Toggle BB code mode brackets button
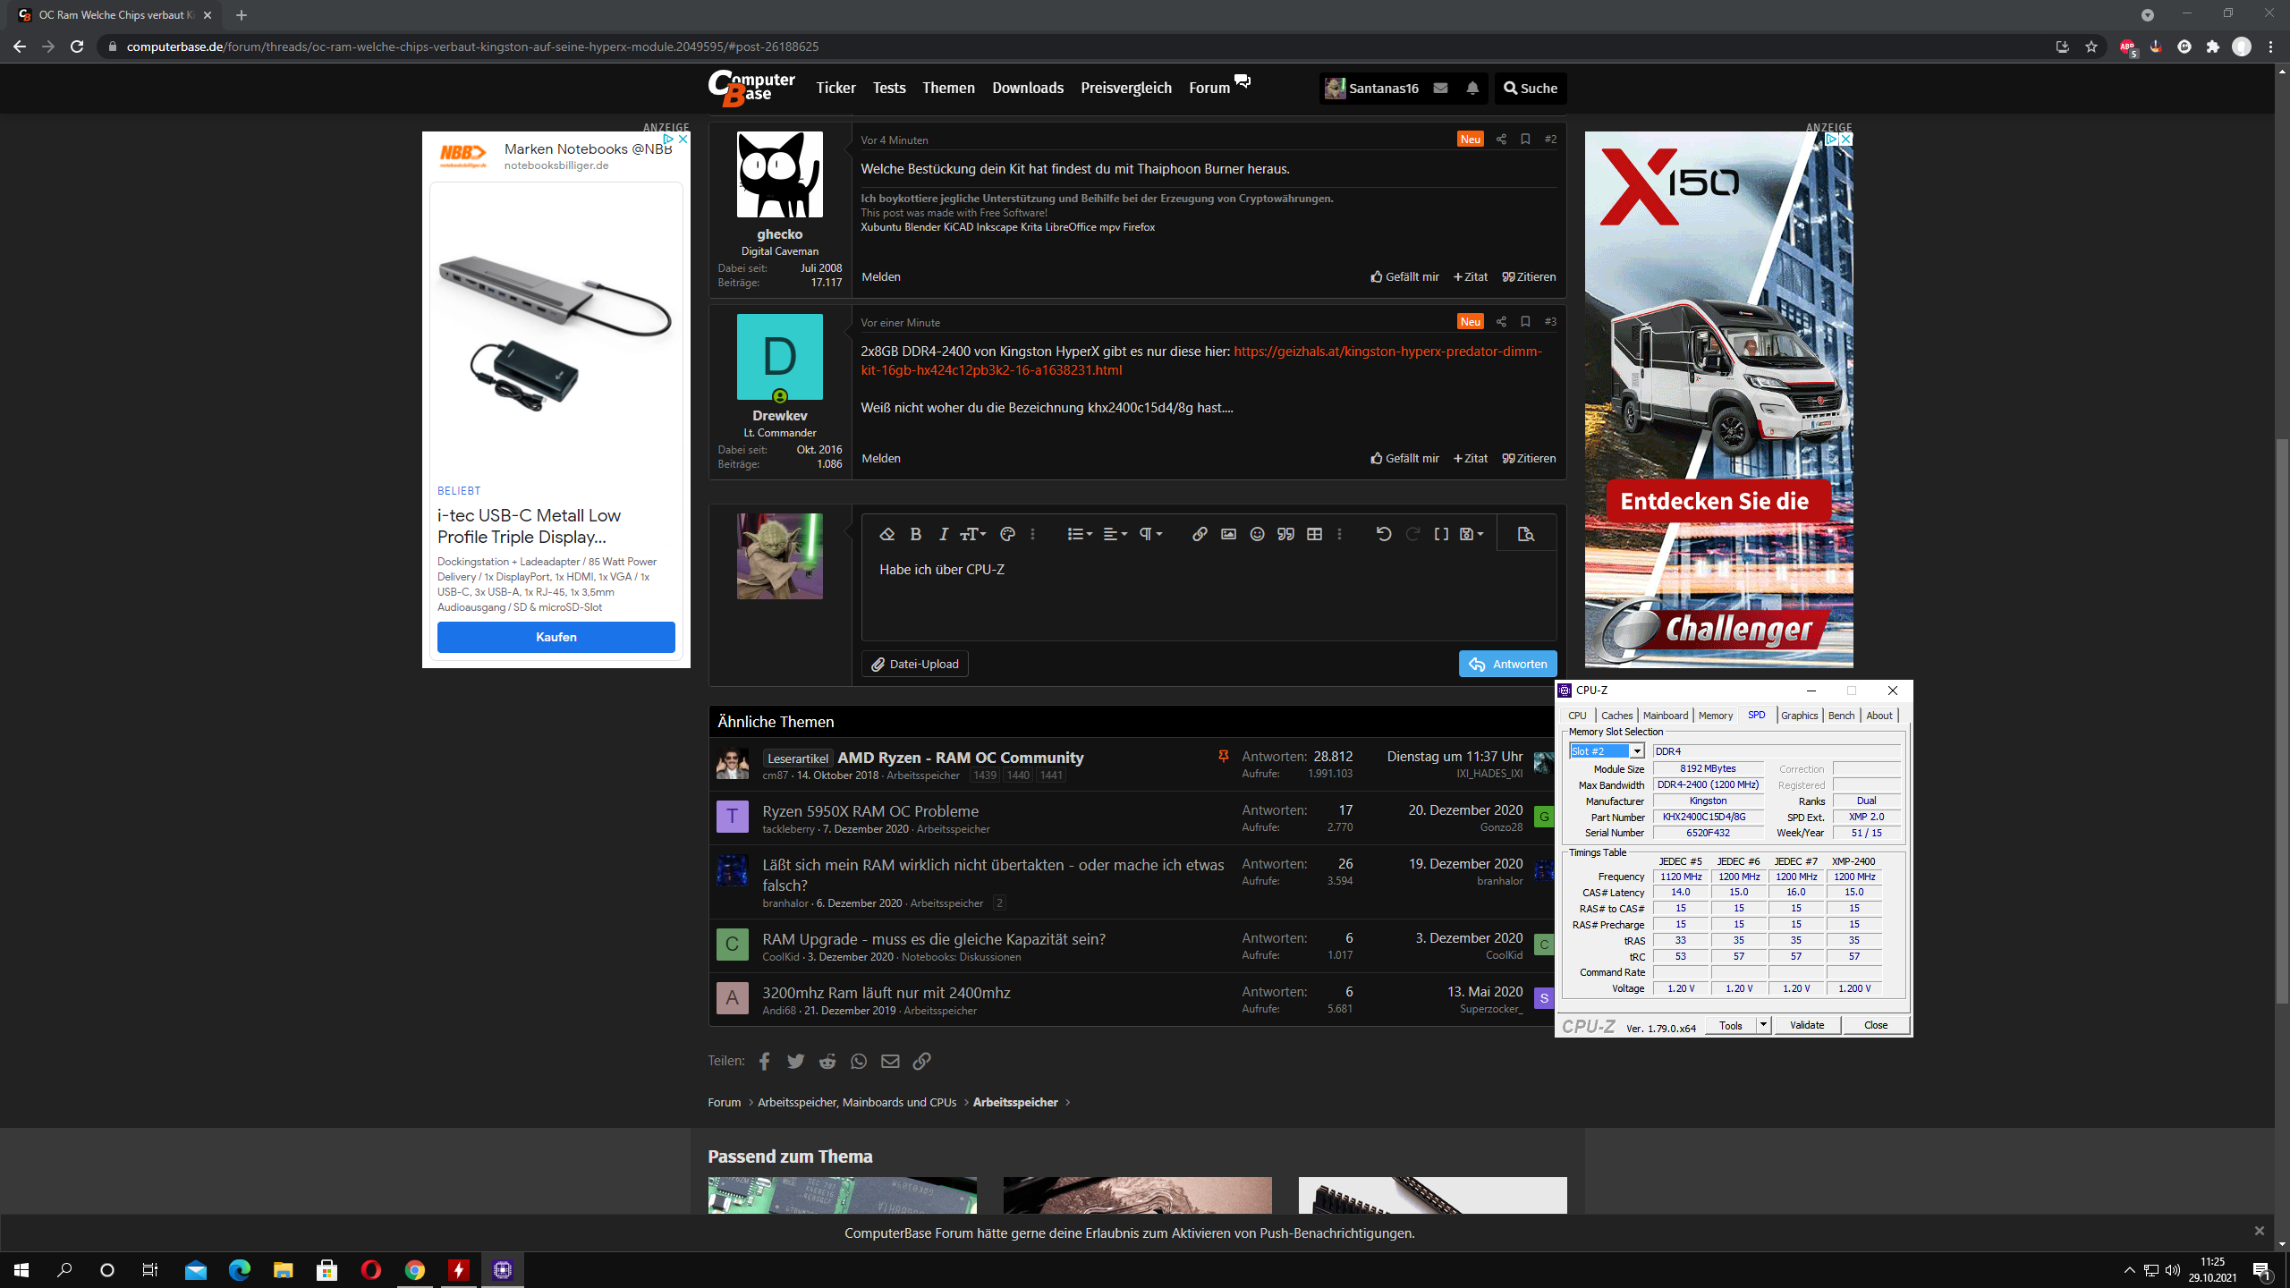 pos(1441,534)
